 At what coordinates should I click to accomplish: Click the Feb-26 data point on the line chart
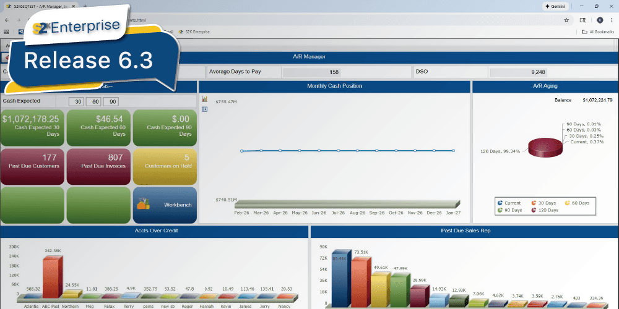(241, 151)
